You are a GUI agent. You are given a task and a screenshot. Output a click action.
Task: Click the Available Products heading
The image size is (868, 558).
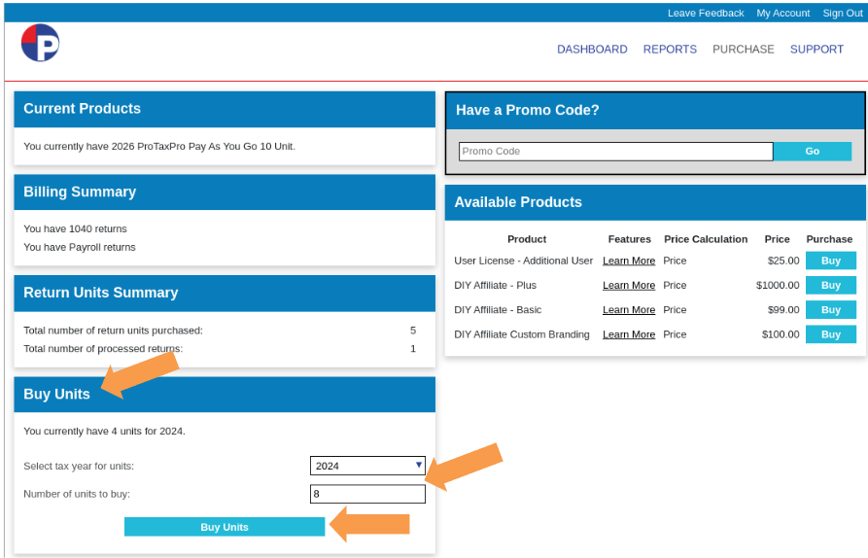click(x=518, y=202)
